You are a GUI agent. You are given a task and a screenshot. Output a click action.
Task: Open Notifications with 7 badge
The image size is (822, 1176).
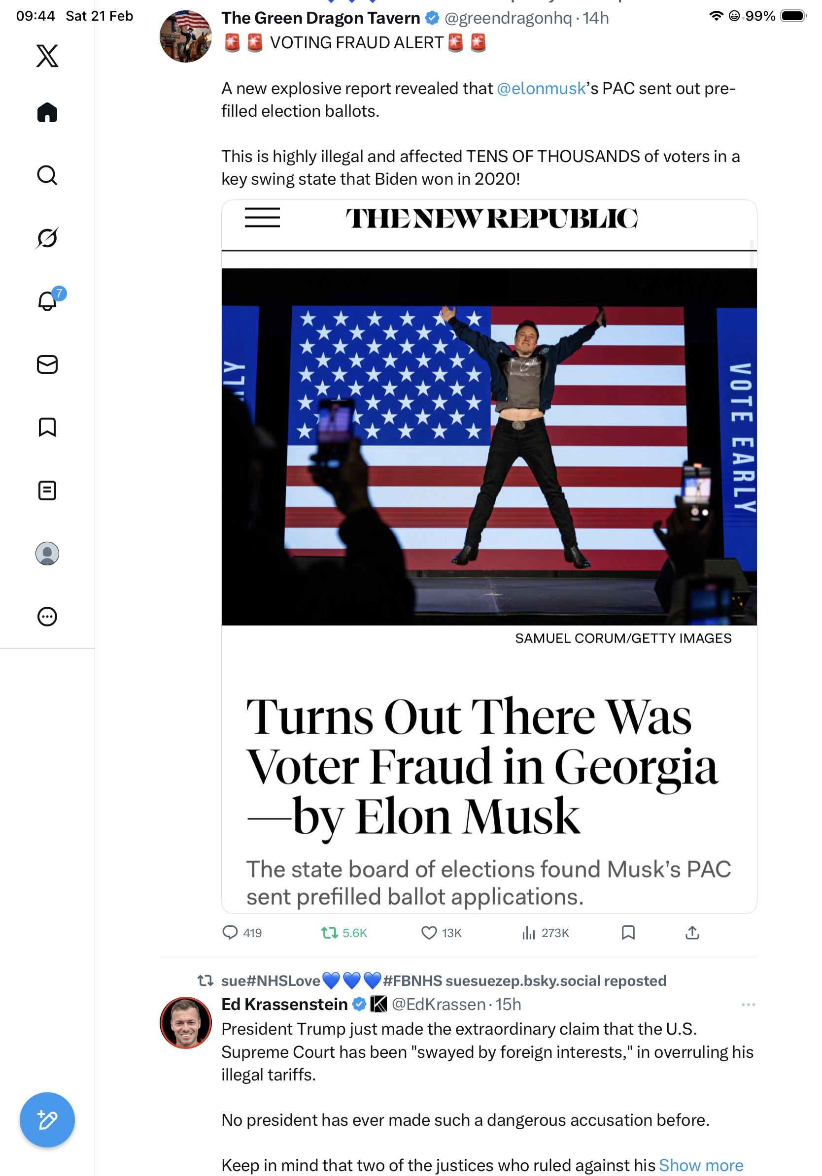tap(48, 301)
